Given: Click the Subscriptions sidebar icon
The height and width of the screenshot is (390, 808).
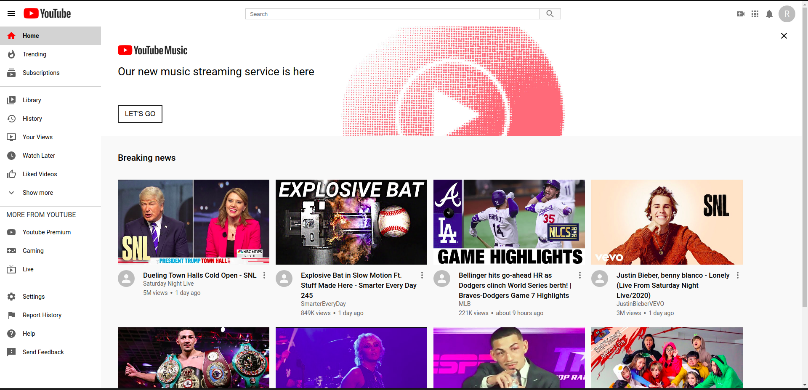Looking at the screenshot, I should coord(11,73).
